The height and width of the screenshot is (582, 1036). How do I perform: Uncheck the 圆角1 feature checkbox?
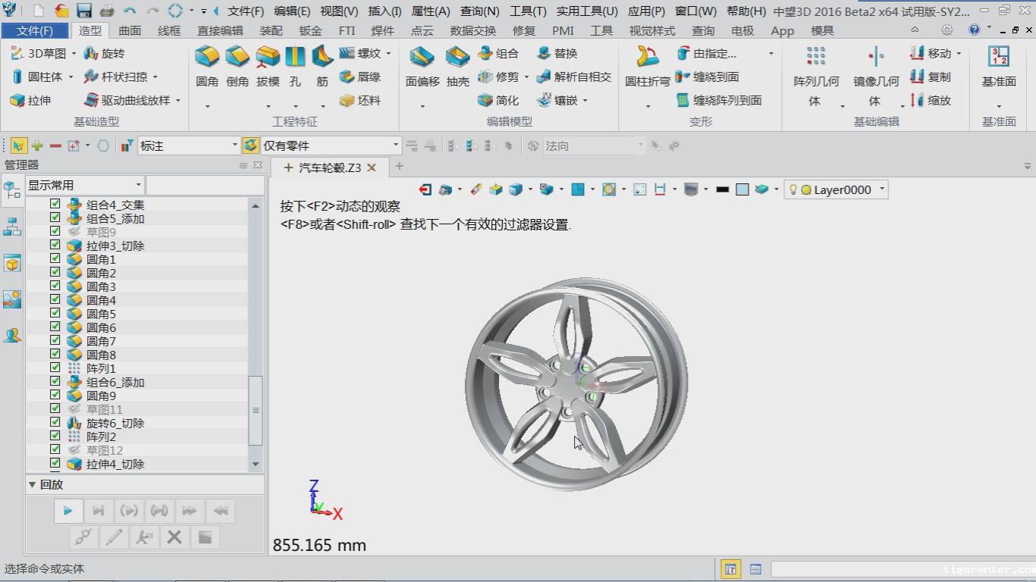(55, 259)
